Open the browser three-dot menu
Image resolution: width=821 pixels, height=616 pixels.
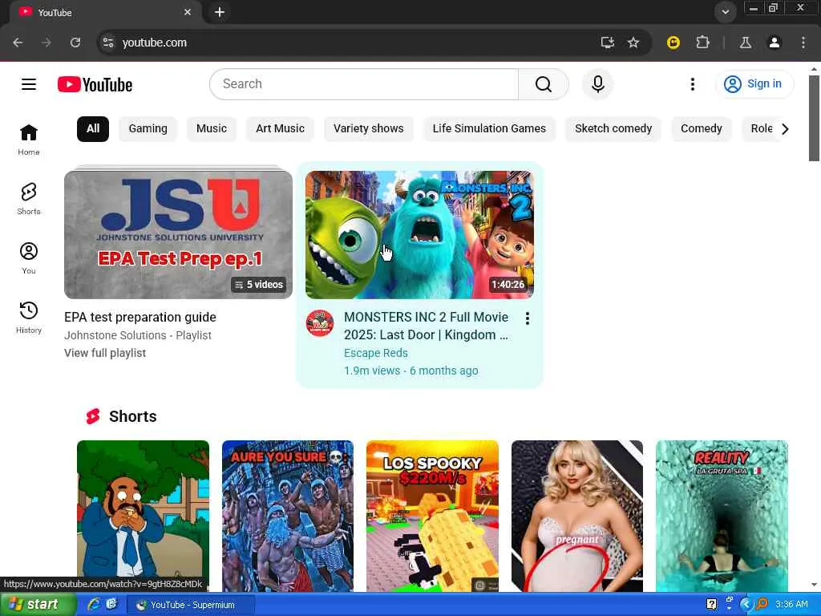(803, 43)
